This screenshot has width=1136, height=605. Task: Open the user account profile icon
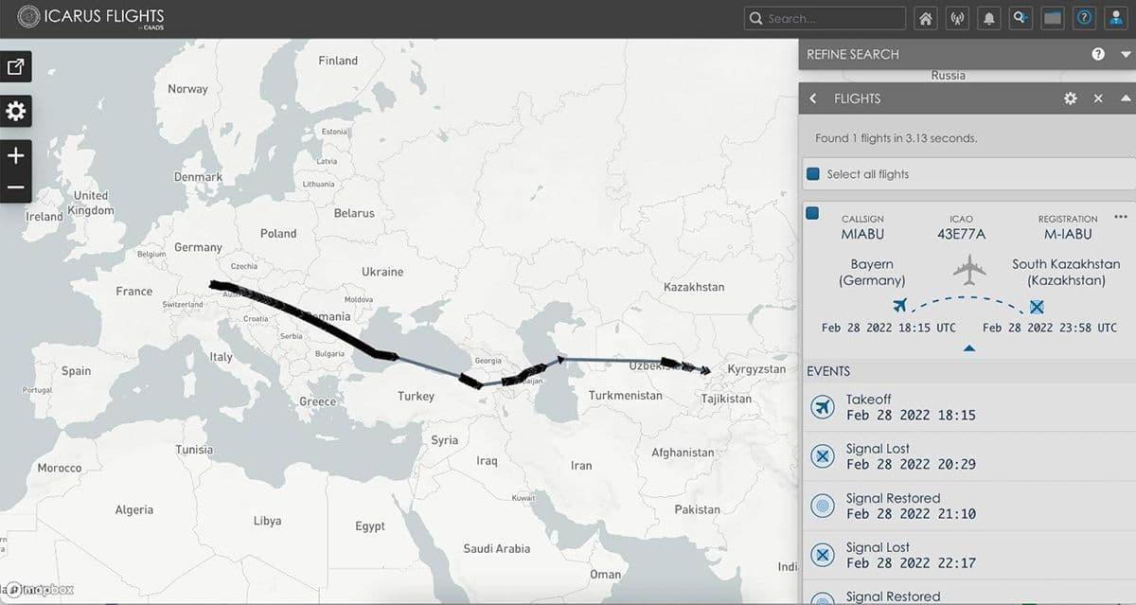pyautogui.click(x=1115, y=18)
